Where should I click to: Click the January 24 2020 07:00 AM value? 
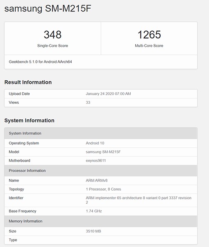108,94
